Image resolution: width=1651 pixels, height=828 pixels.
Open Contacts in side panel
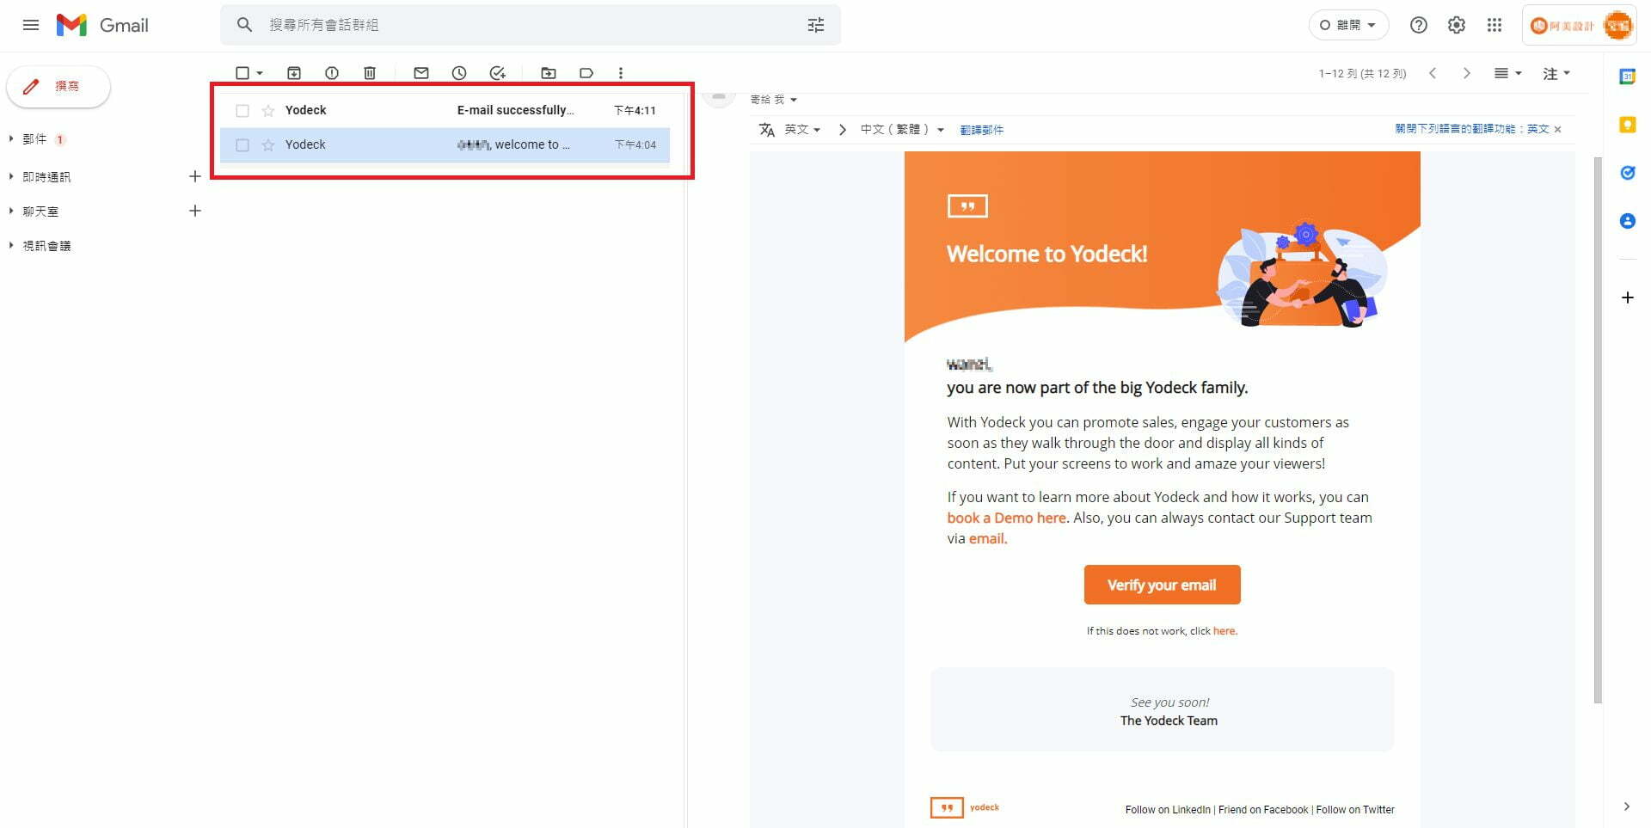point(1628,221)
